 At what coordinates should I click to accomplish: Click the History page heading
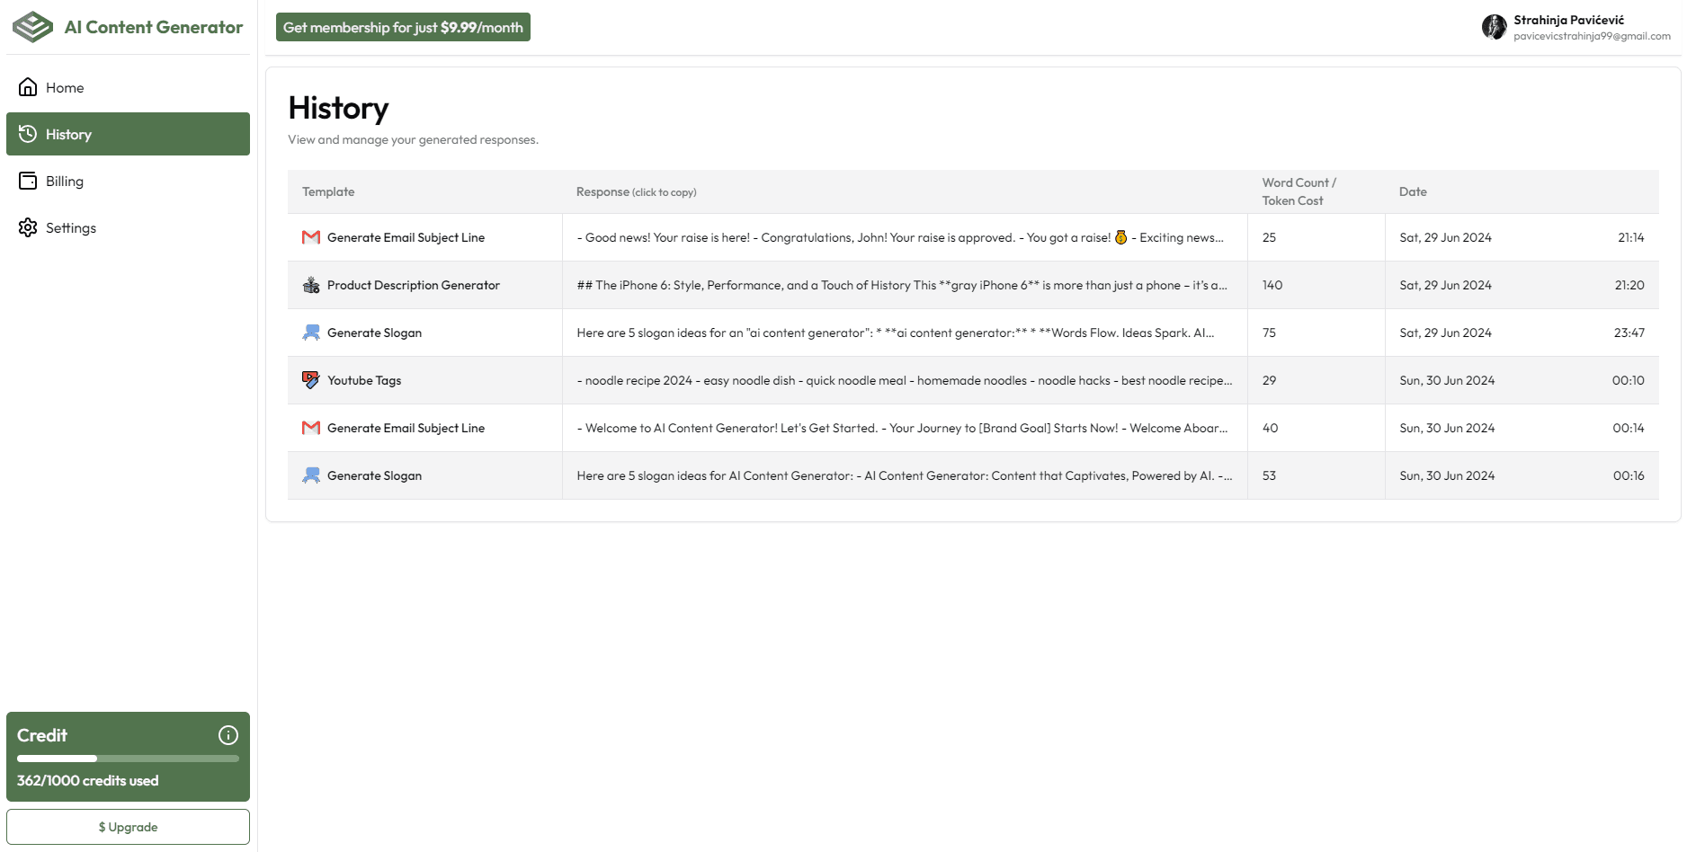[x=338, y=108]
